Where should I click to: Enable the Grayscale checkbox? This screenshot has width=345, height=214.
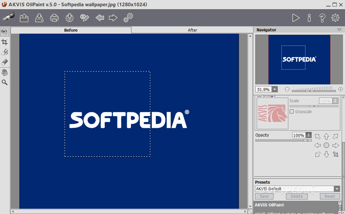pyautogui.click(x=292, y=112)
